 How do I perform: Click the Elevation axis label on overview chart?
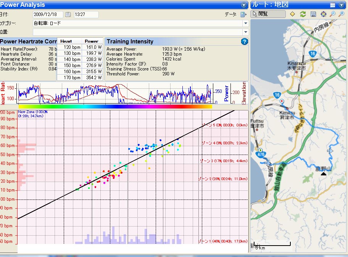pos(244,93)
